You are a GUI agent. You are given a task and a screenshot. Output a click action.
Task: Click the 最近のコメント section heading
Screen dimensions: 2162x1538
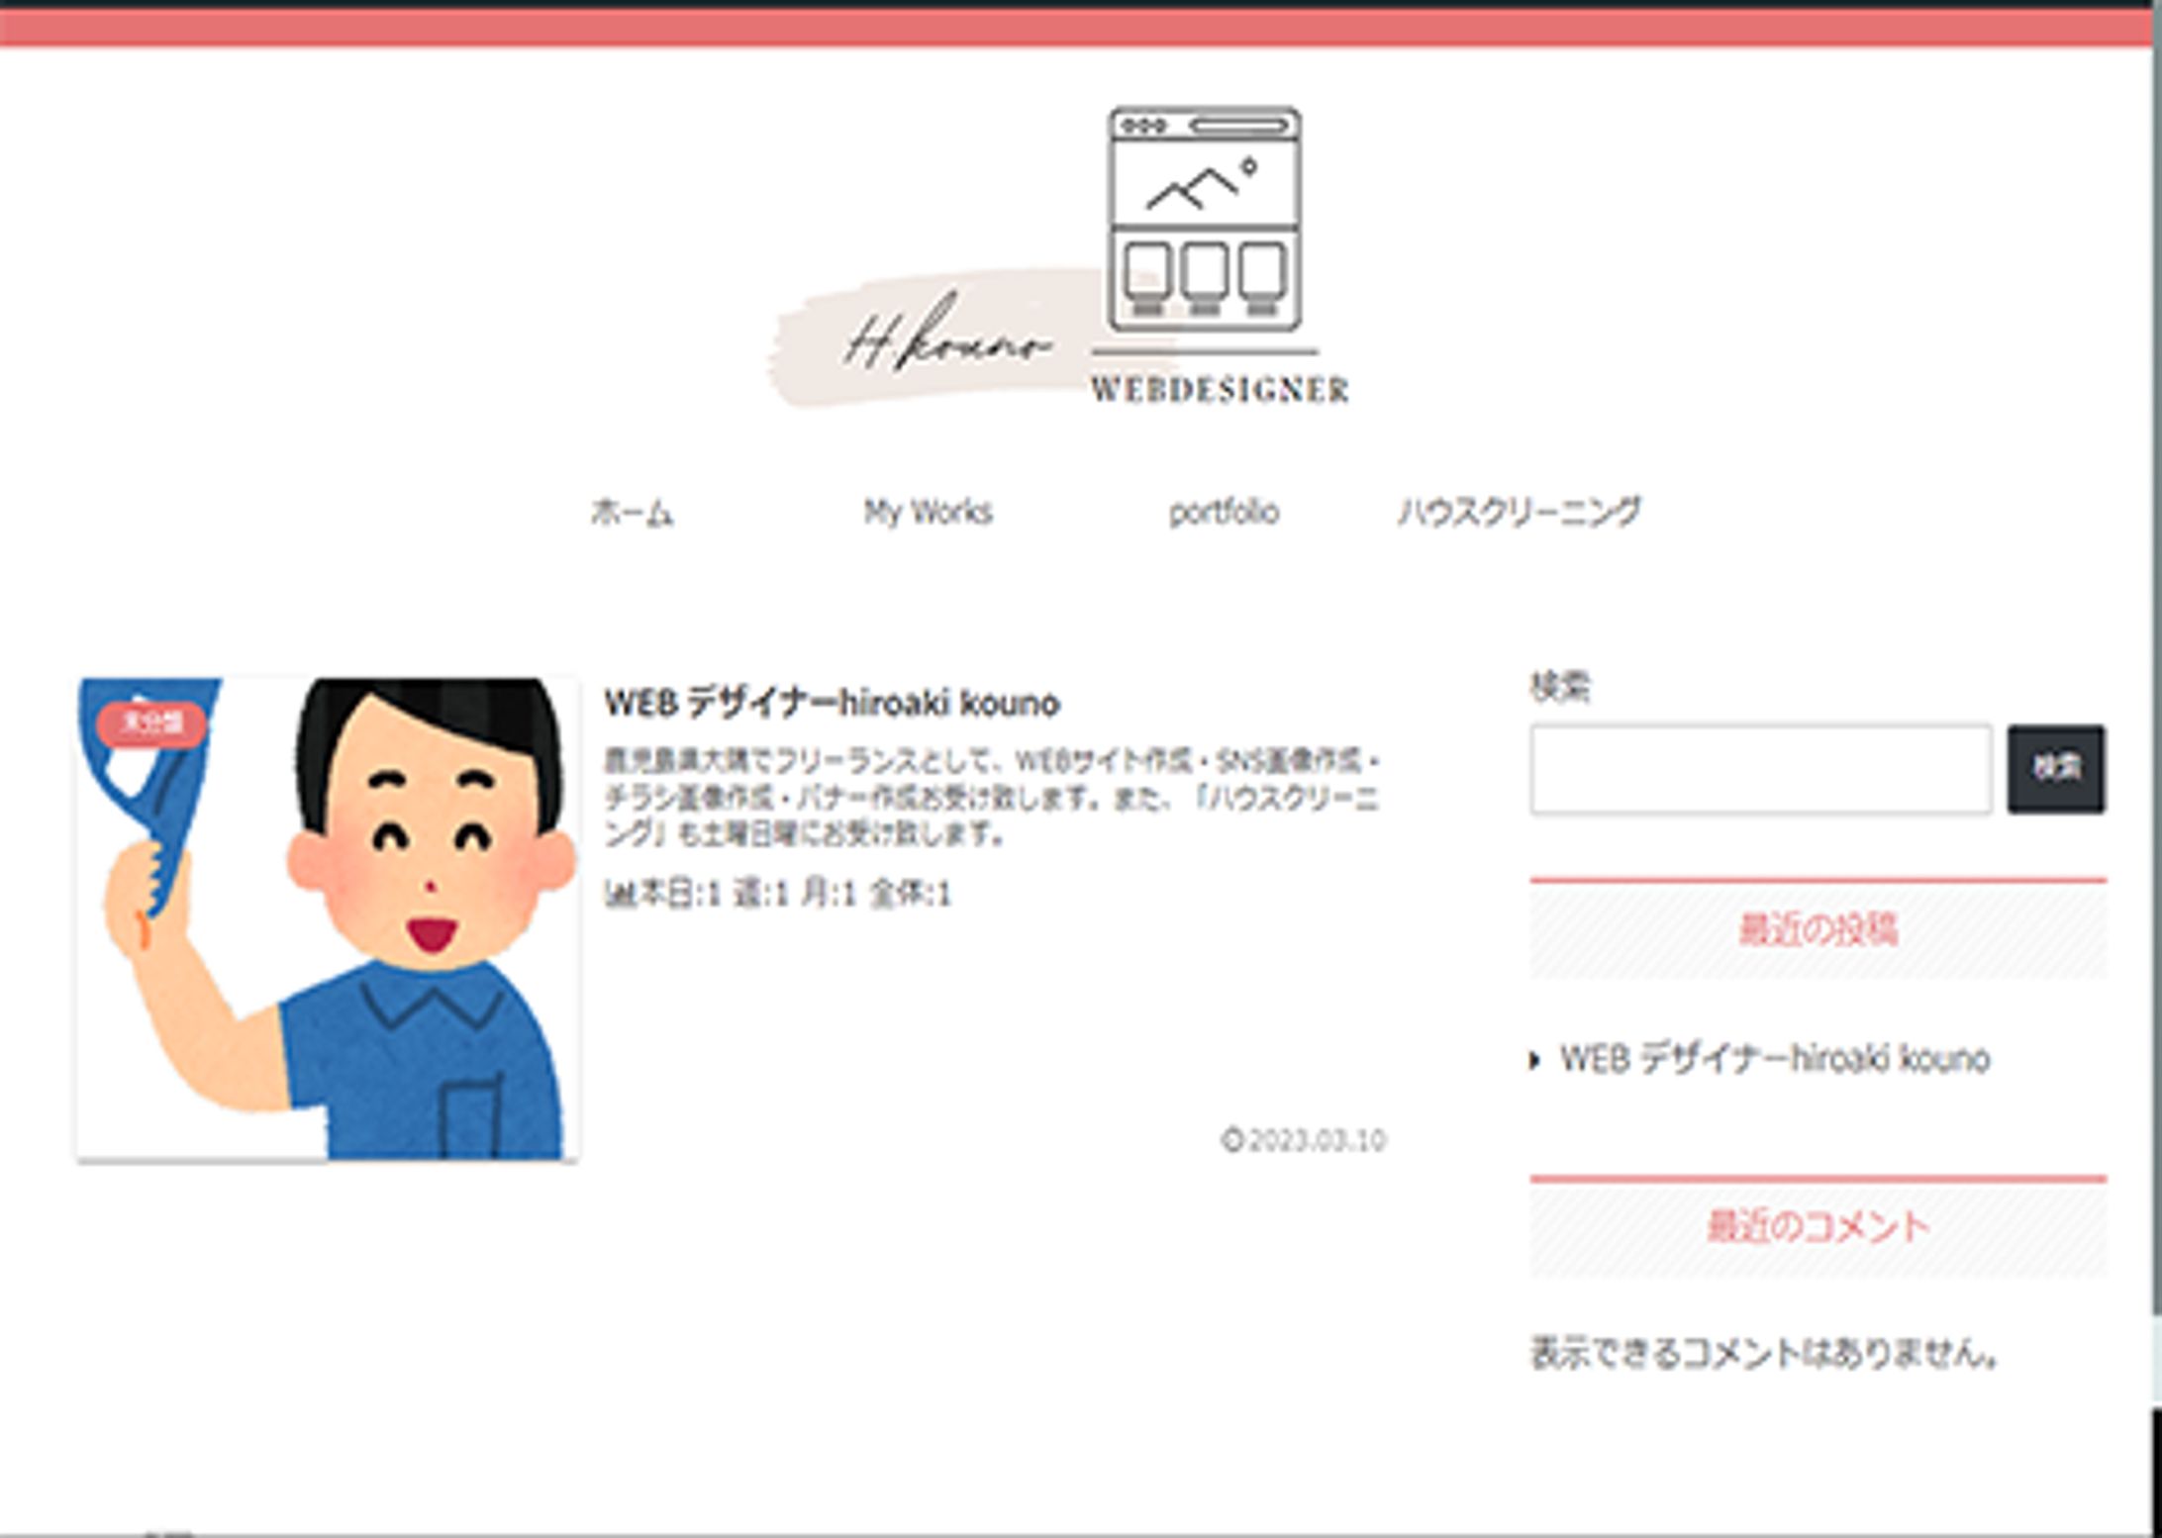tap(1818, 1227)
